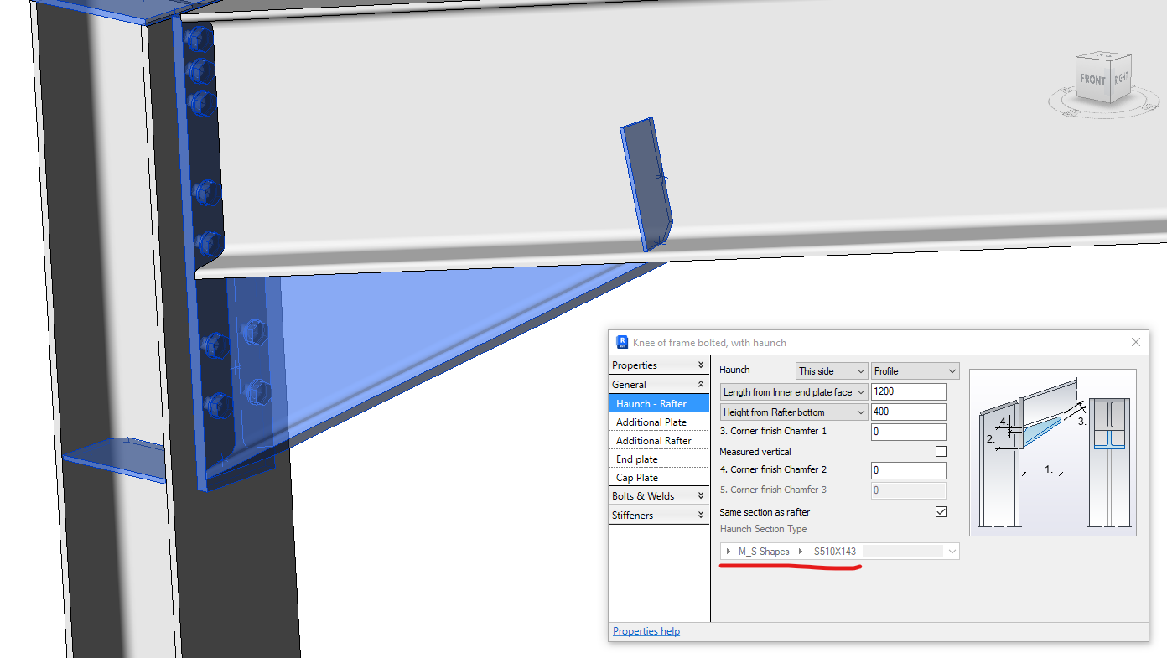Open the Cap Plate tab
Screen dimensions: 1167x658
(x=660, y=478)
